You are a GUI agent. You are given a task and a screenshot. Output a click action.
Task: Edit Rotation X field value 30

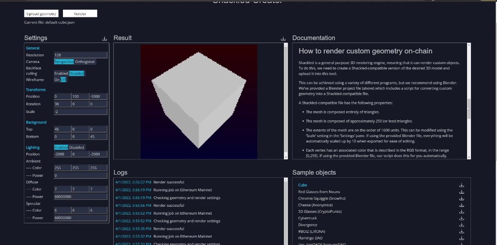coord(63,104)
